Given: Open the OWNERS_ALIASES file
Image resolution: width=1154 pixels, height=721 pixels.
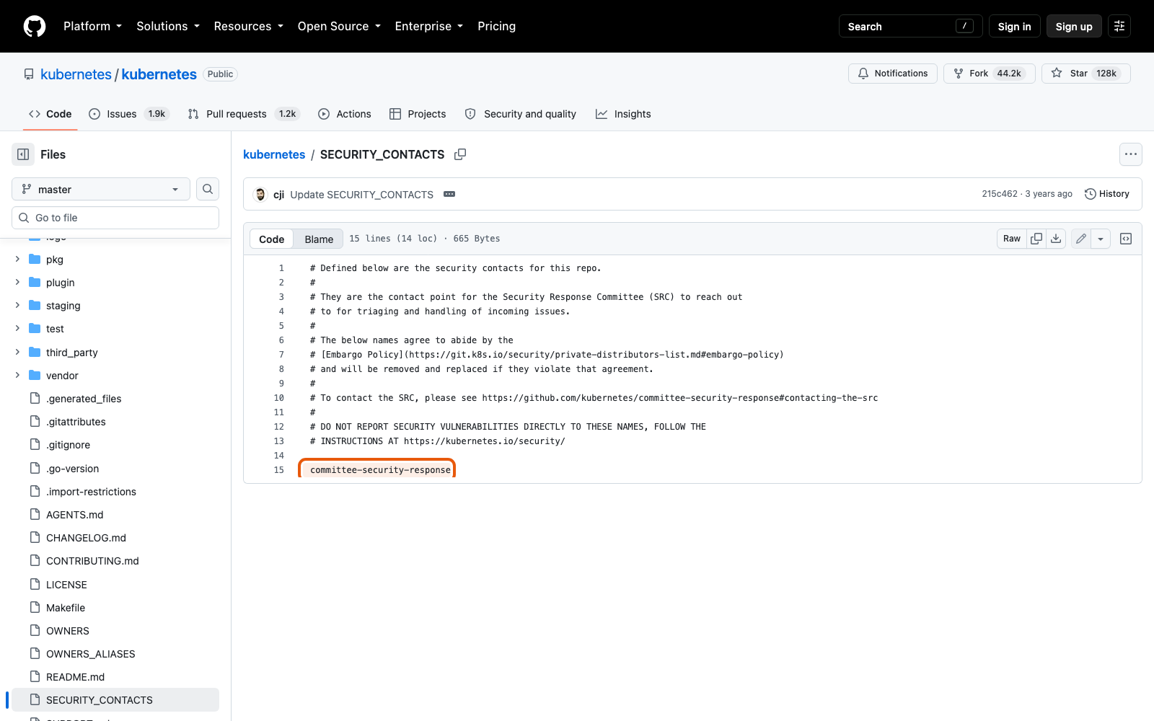Looking at the screenshot, I should [91, 654].
